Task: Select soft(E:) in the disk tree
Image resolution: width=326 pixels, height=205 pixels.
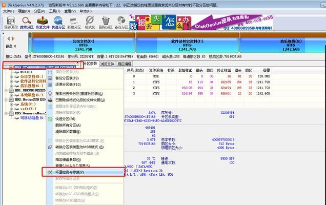Action: pyautogui.click(x=28, y=109)
